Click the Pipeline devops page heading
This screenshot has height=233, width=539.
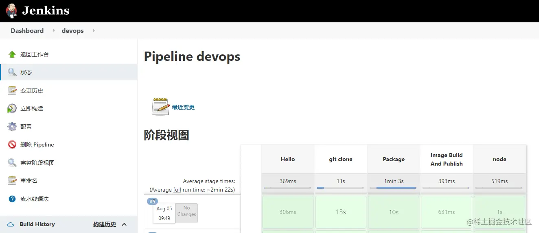192,56
